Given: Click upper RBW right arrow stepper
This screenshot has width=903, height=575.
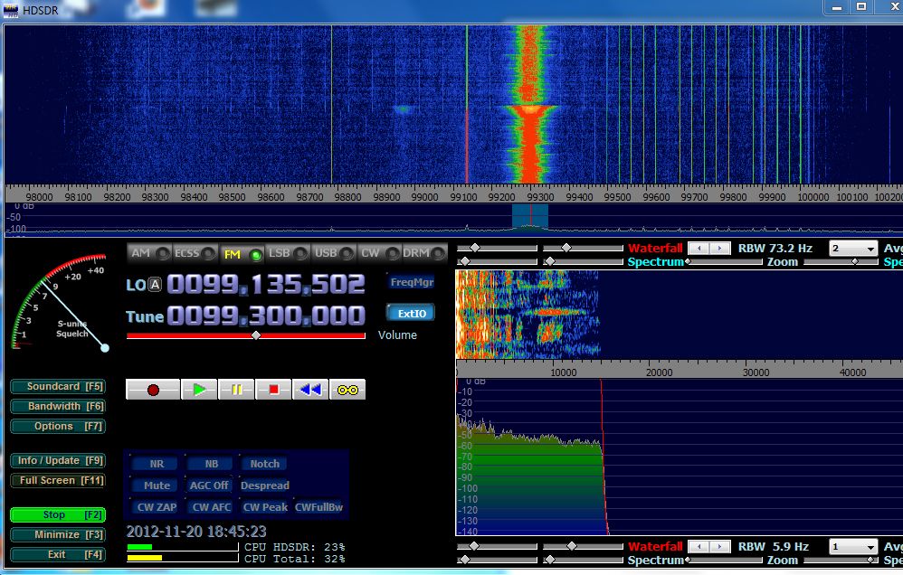Looking at the screenshot, I should point(720,249).
